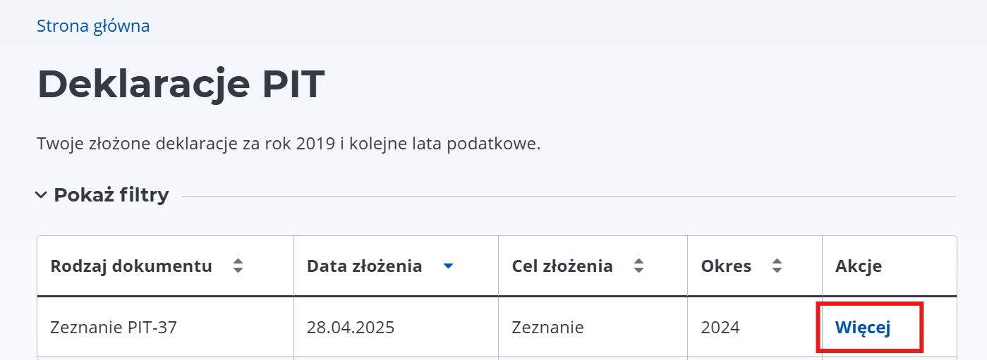
Task: Sort by Okres using arrows icon
Action: [777, 266]
